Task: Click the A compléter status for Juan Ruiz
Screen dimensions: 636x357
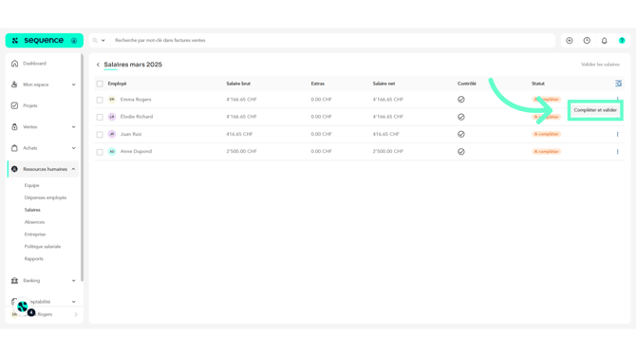Action: 547,134
